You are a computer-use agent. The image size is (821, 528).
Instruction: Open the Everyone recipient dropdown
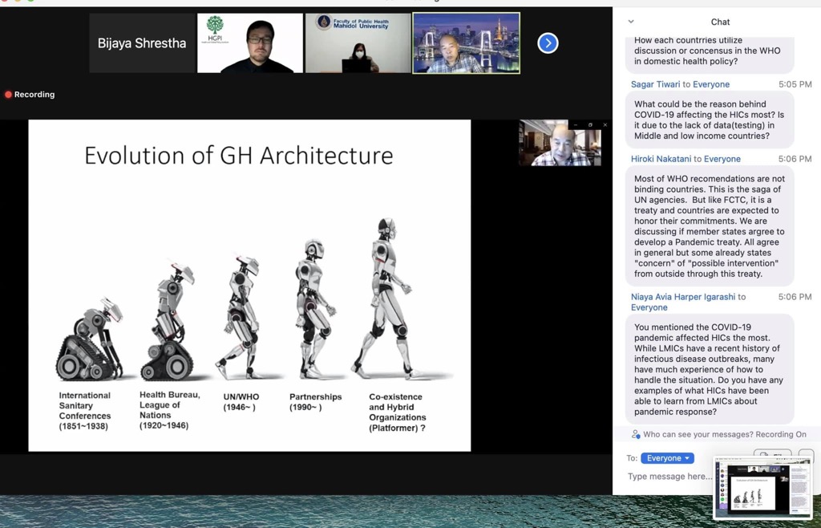coord(667,458)
